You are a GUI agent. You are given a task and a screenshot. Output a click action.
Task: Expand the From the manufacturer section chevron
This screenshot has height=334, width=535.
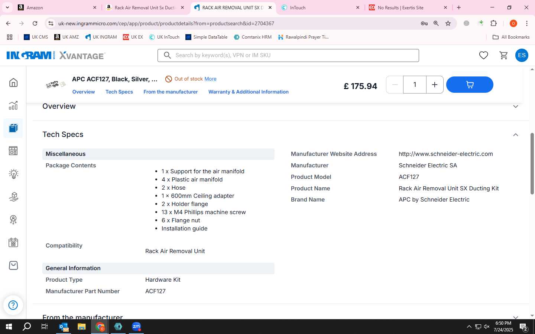tap(516, 317)
